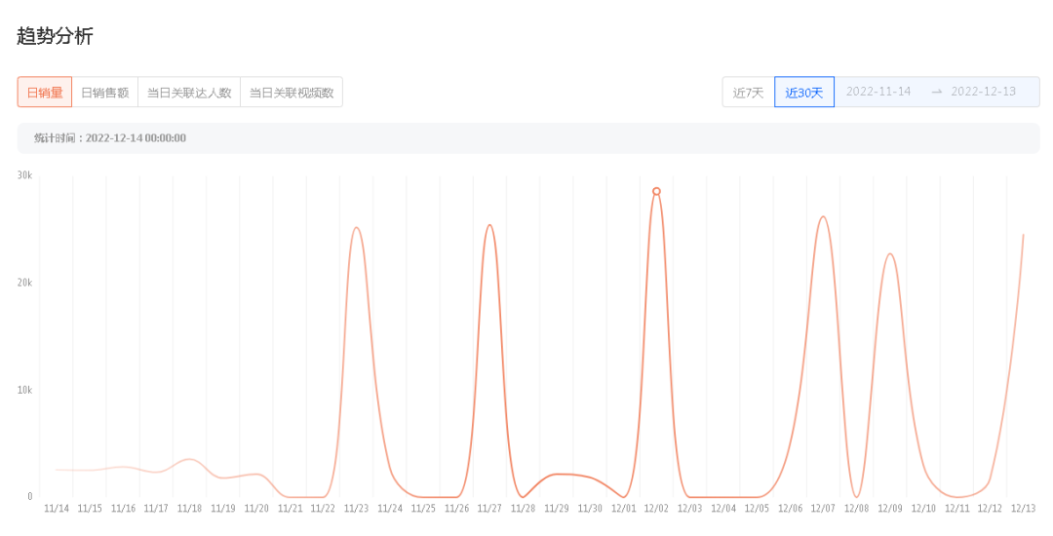Click the highlighted data point marker at 12/02 peak
This screenshot has width=1053, height=536.
click(656, 191)
